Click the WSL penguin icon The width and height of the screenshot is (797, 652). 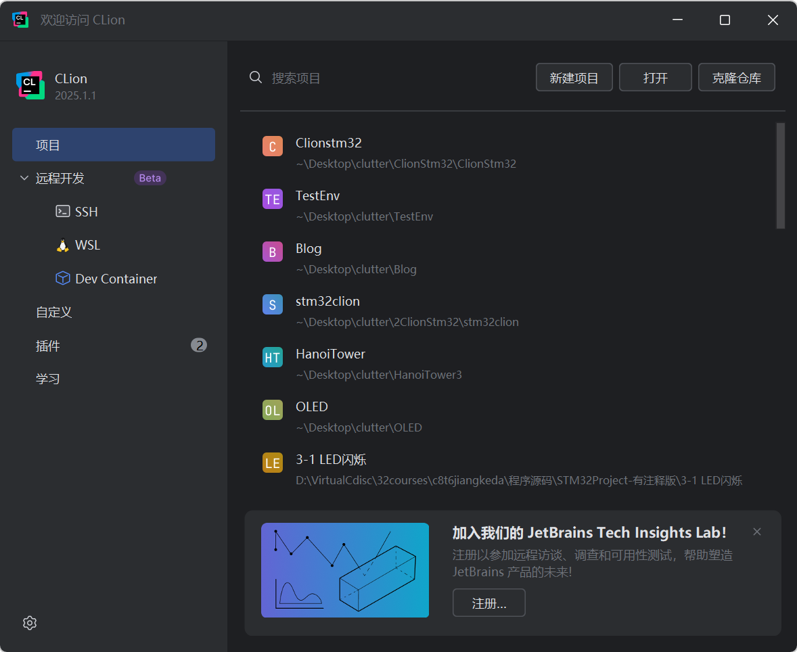click(62, 245)
